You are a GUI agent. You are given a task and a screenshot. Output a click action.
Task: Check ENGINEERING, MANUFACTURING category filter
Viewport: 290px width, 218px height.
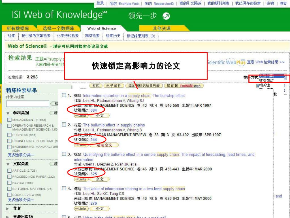[x=9, y=147]
